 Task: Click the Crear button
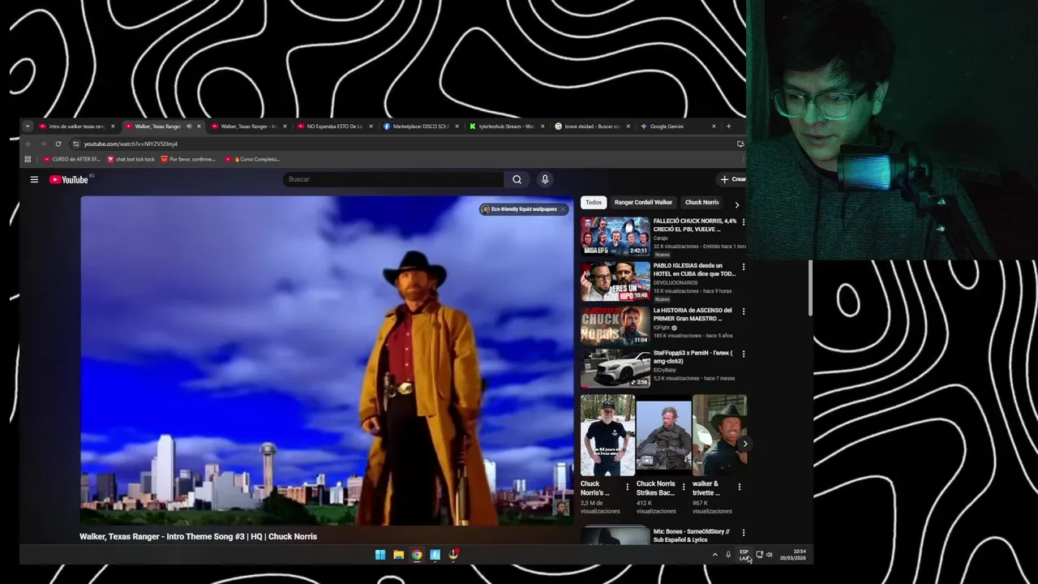732,179
